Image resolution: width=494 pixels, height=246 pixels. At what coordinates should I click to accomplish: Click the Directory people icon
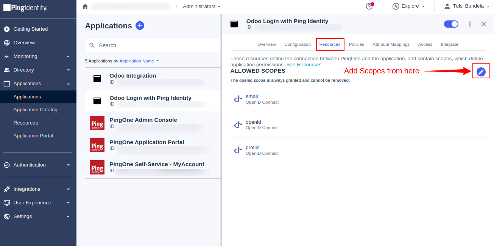tap(7, 70)
